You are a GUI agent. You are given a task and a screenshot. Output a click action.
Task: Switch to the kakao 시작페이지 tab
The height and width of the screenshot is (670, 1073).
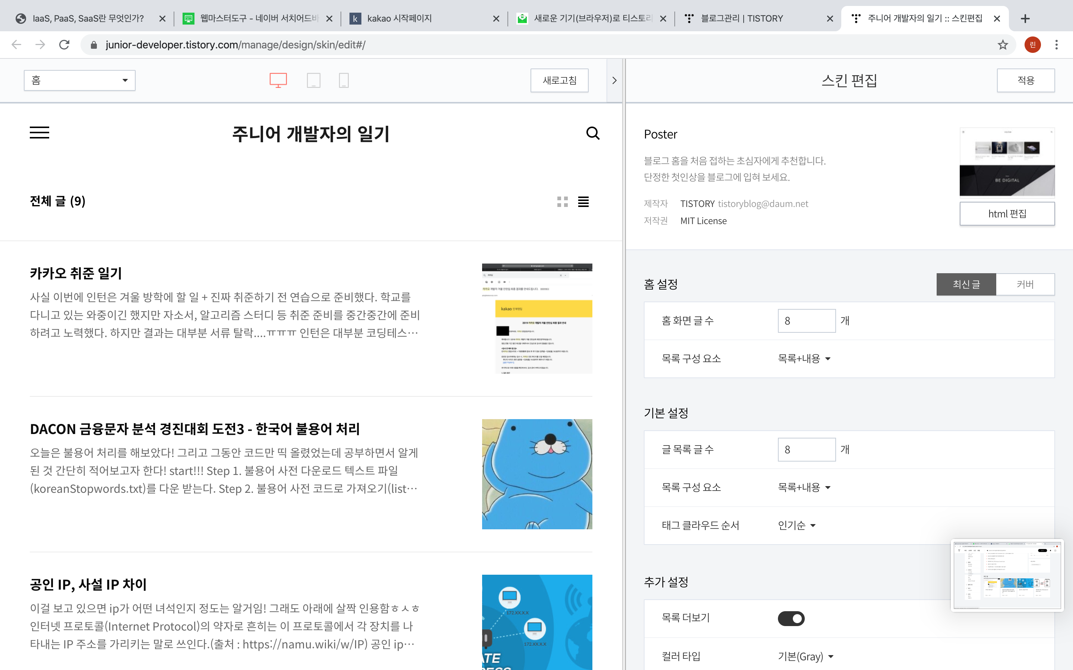(x=399, y=18)
